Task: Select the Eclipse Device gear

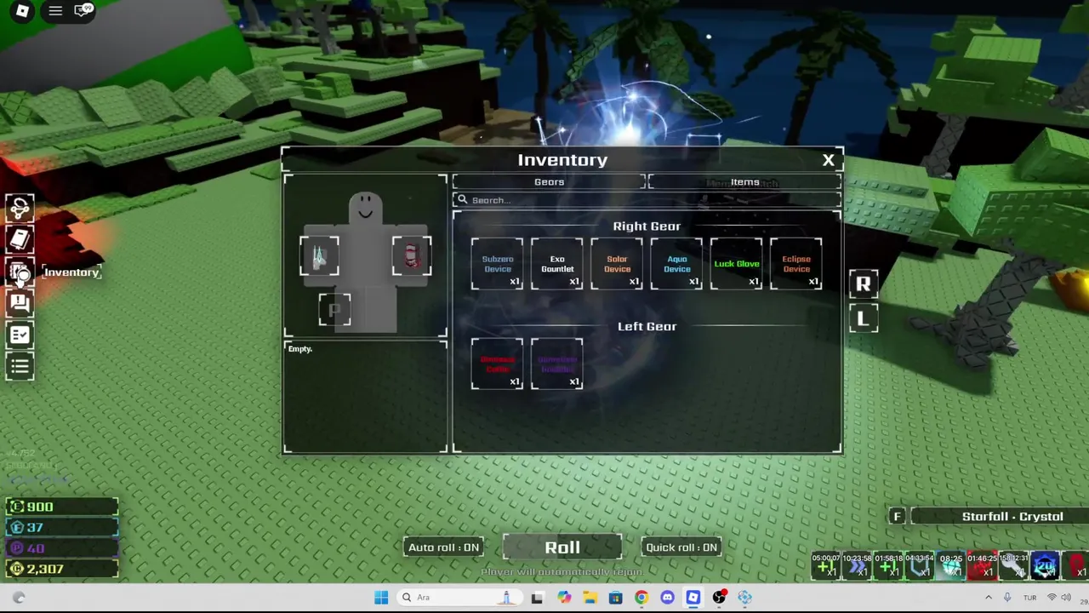Action: pos(796,264)
